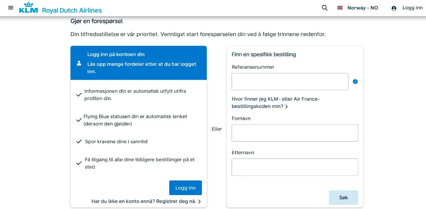Screen dimensions: 426x209
Task: Click the Søk button
Action: click(x=343, y=197)
